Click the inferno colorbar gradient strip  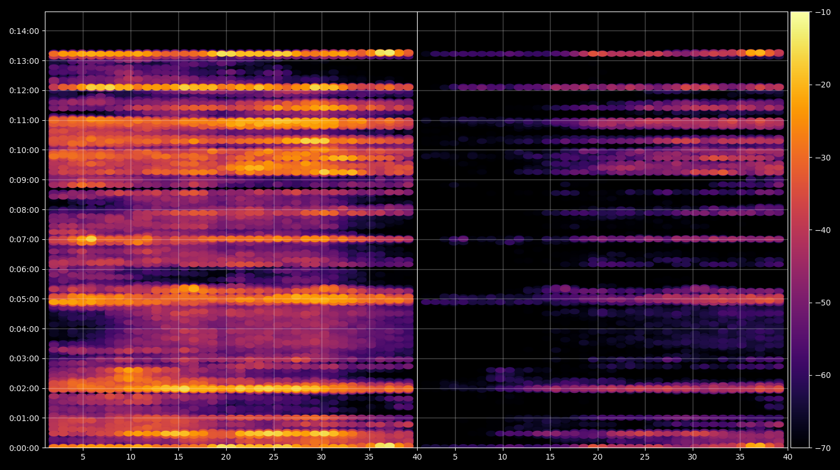[800, 230]
